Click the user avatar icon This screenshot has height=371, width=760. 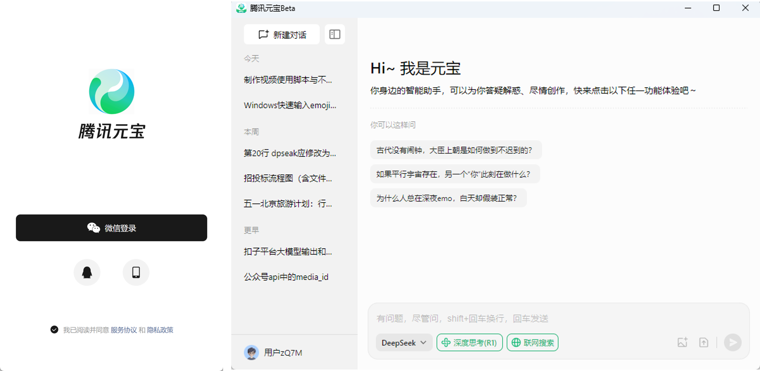click(251, 352)
